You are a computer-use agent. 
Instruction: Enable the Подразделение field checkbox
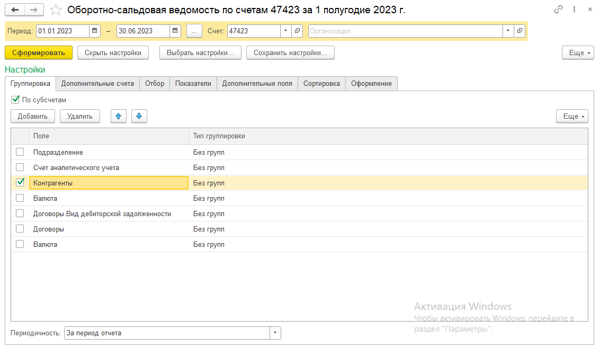[x=20, y=152]
